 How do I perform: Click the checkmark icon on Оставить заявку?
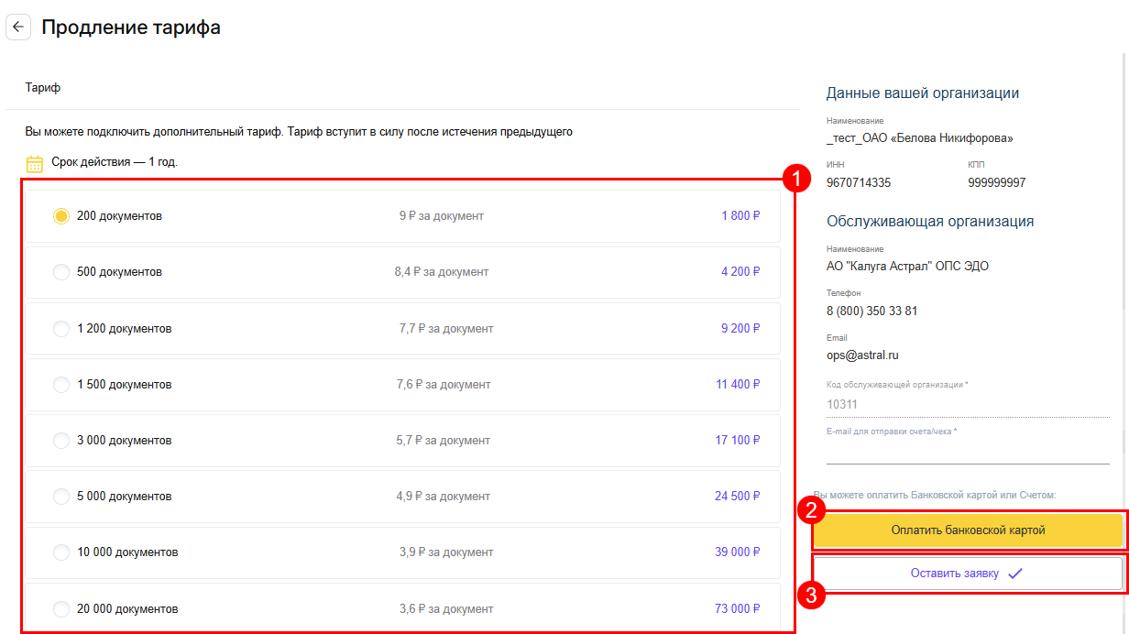coord(1014,574)
